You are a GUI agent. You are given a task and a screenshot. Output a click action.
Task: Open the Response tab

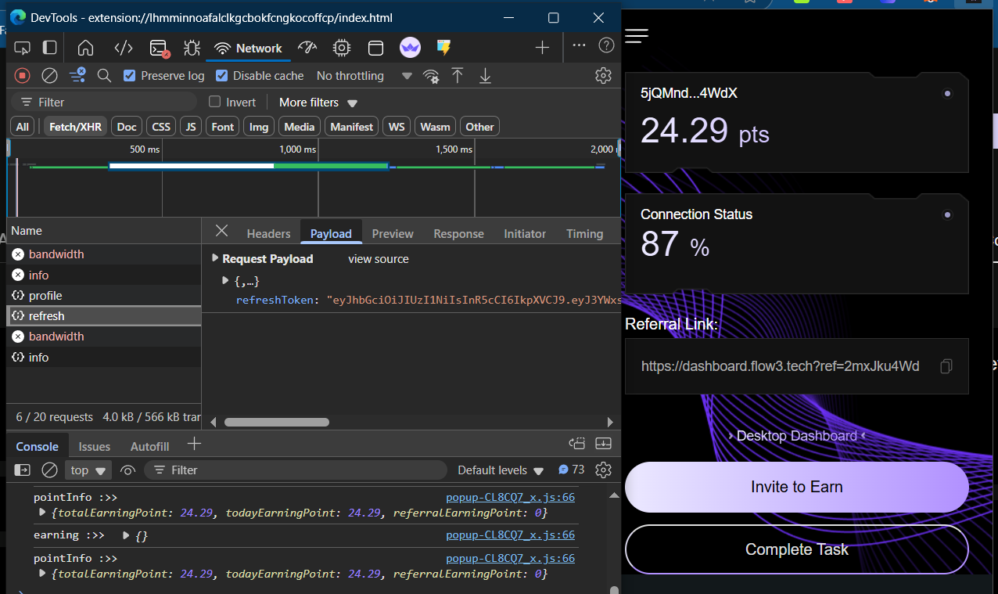tap(458, 233)
